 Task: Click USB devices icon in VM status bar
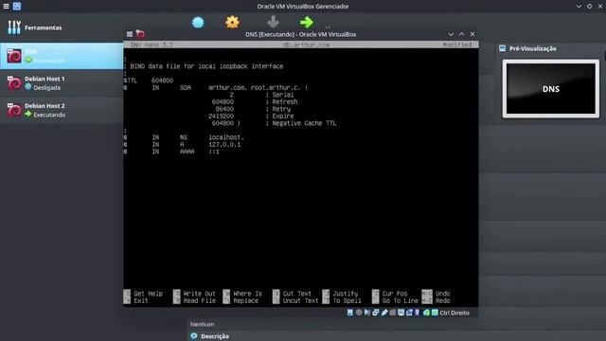[384, 313]
